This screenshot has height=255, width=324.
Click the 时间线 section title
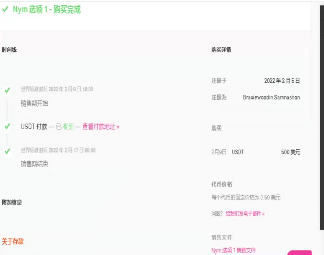[x=9, y=50]
